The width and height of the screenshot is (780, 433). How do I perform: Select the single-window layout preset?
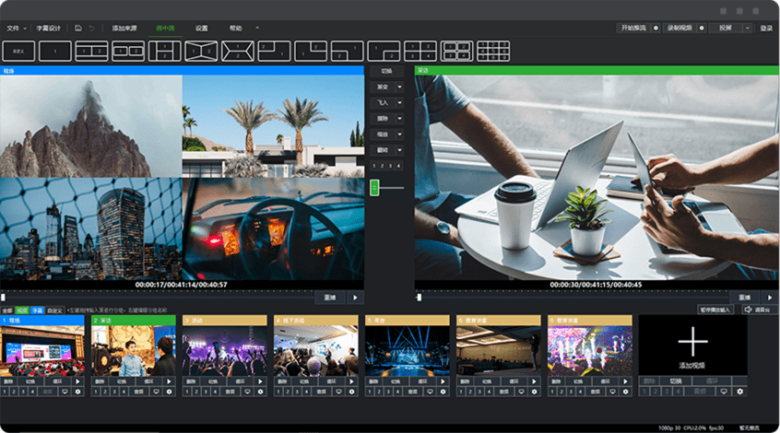pos(54,51)
